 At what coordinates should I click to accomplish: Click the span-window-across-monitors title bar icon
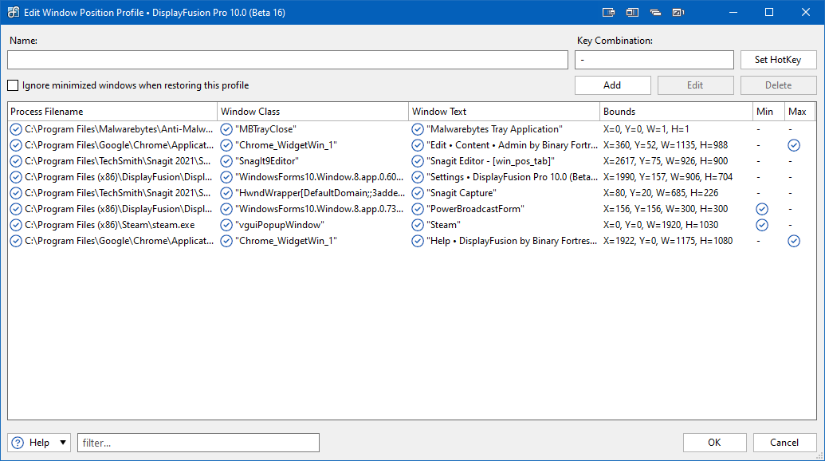coord(632,12)
